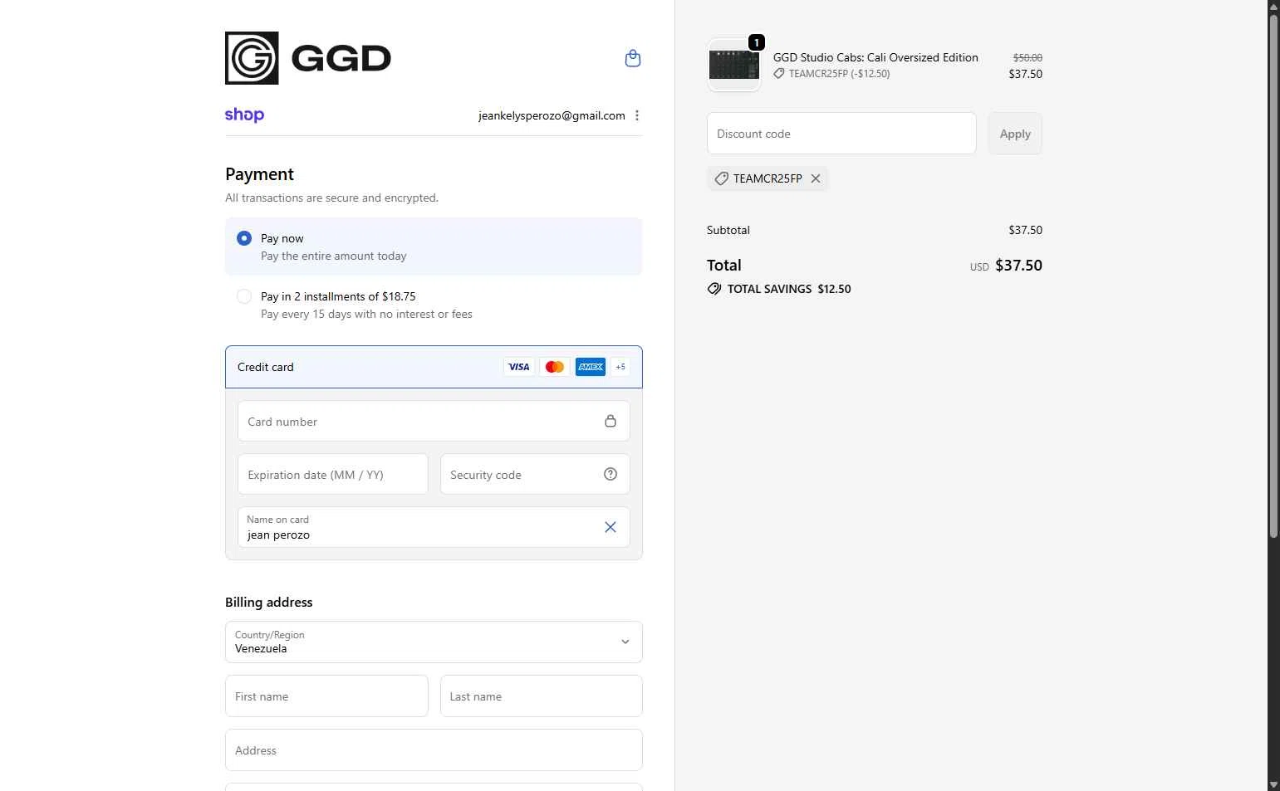The width and height of the screenshot is (1280, 791).
Task: Remove the TEAMCR25FP discount code
Action: point(816,178)
